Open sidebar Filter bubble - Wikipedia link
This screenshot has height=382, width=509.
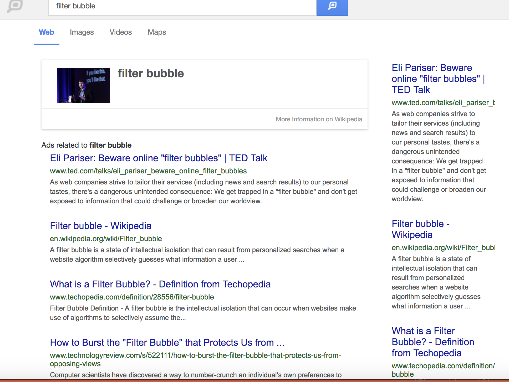[421, 229]
